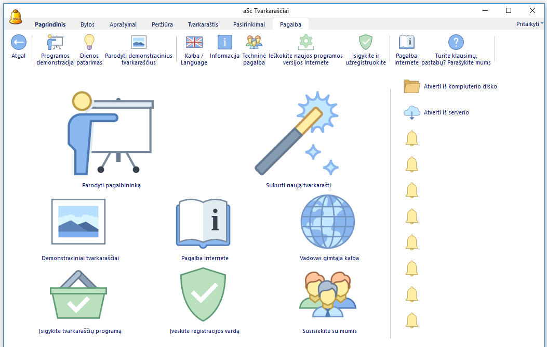The image size is (547, 347).
Task: Click Susisiekite su mumis people icon
Action: (328, 295)
